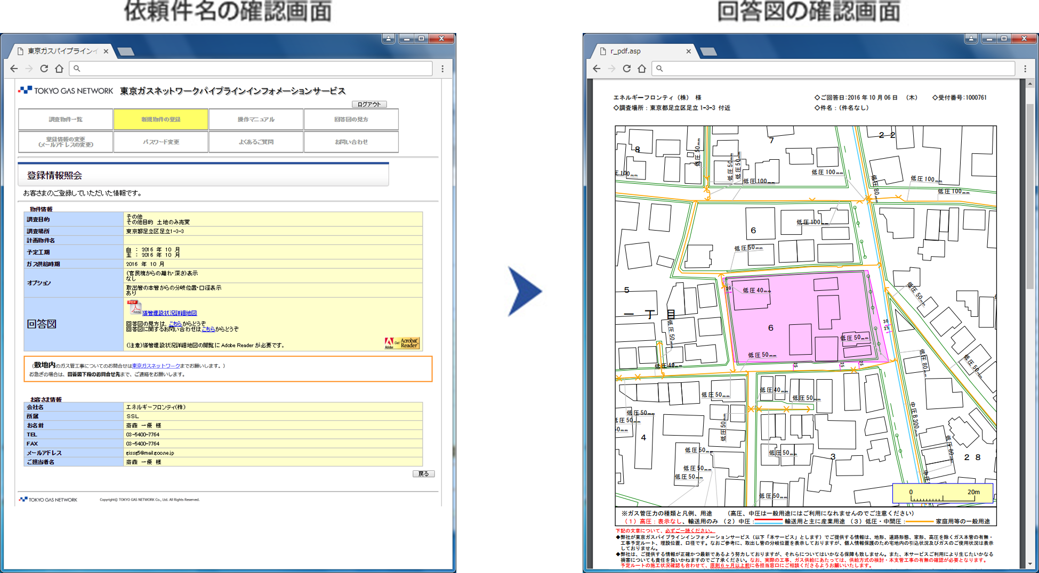Click home icon in left browser window
Screen dimensions: 1039x573
pos(59,69)
